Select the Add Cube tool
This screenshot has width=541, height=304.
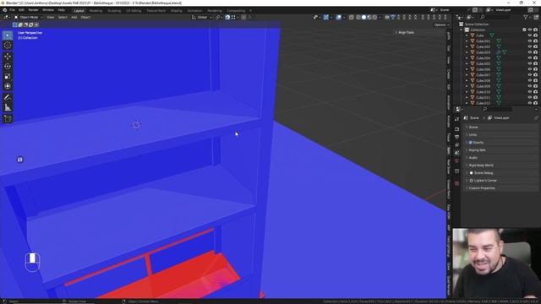tap(8, 119)
